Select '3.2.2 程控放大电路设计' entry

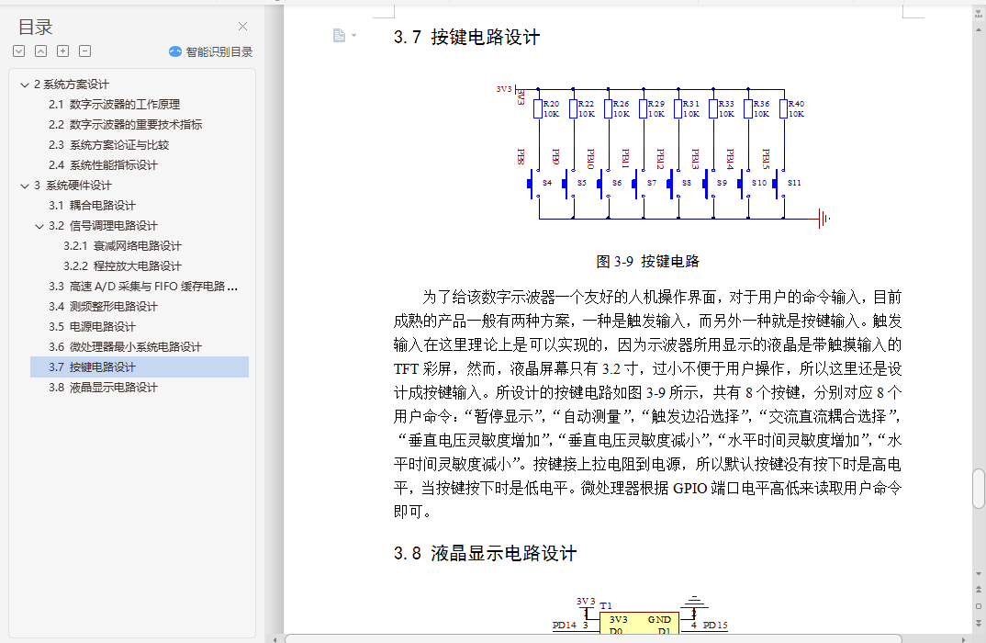pyautogui.click(x=123, y=266)
